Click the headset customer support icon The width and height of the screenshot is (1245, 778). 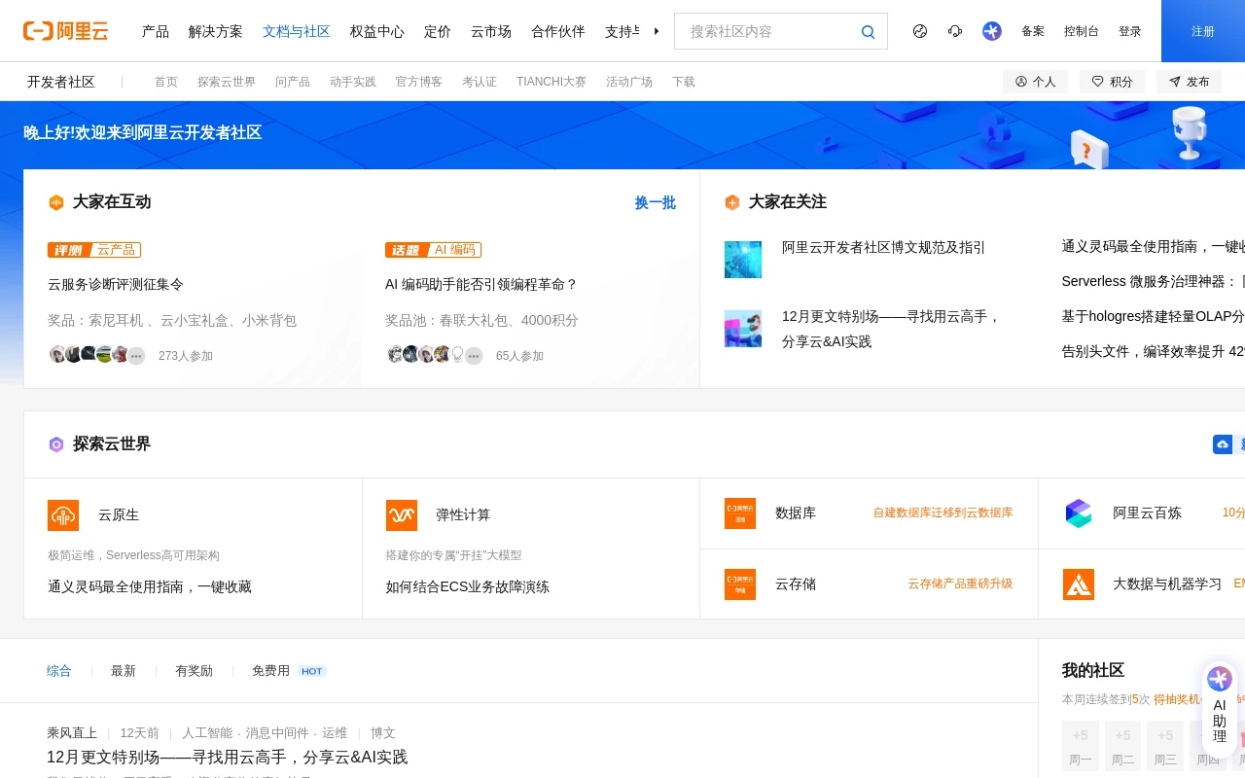[x=955, y=31]
